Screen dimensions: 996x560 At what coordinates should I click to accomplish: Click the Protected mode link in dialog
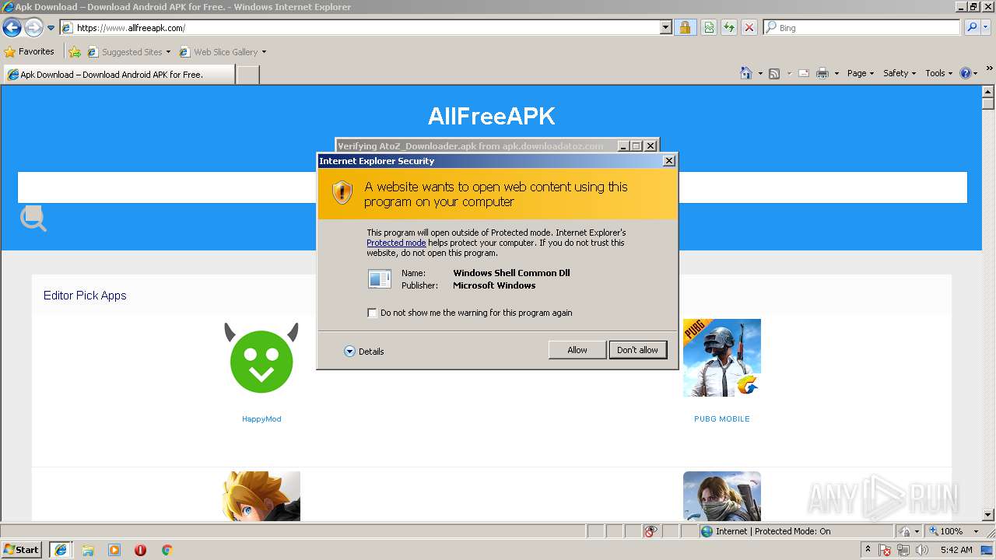(x=396, y=243)
